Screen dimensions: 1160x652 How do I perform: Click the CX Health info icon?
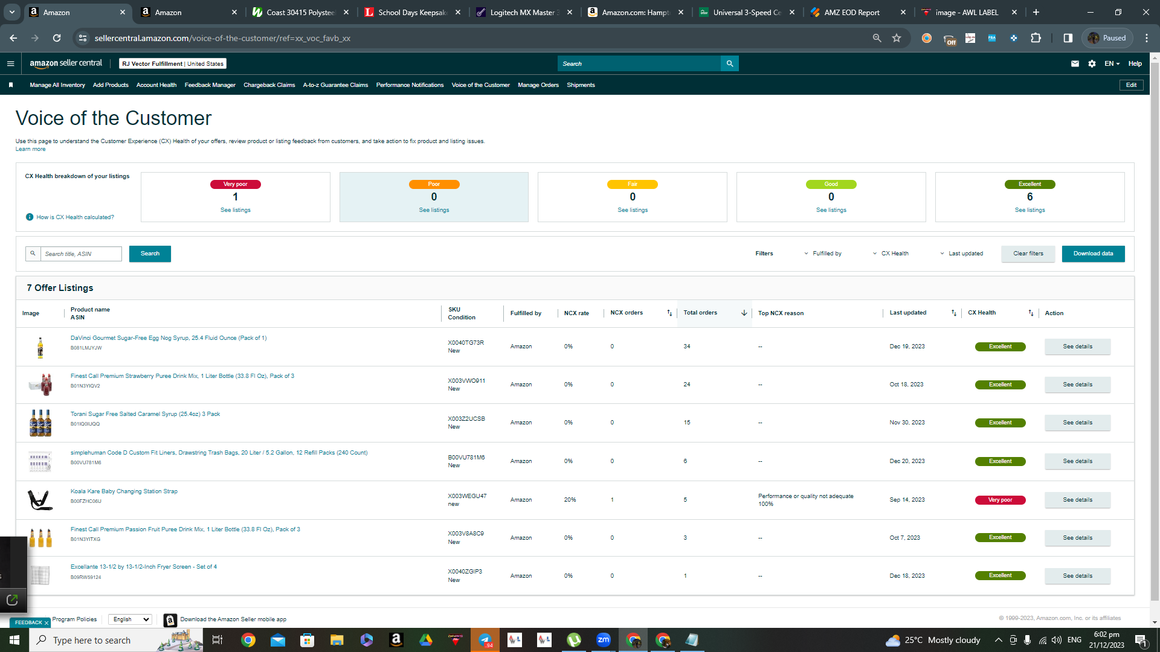point(30,217)
